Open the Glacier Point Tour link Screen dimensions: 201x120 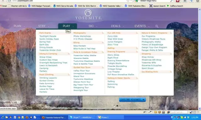(82, 82)
